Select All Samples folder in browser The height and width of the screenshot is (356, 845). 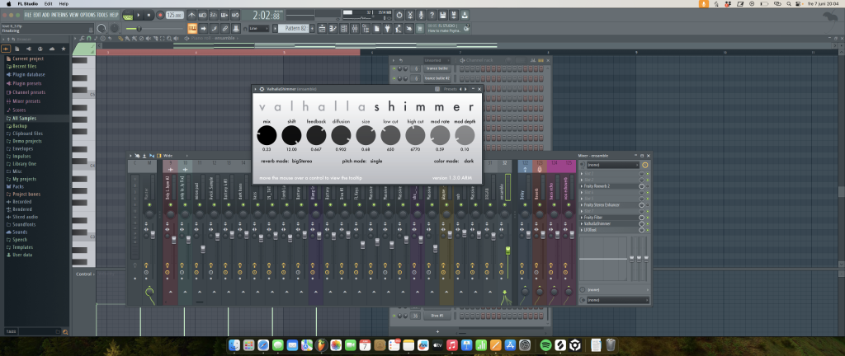tap(24, 118)
